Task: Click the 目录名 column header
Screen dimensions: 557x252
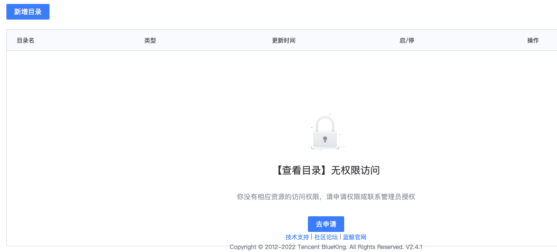Action: pyautogui.click(x=25, y=41)
